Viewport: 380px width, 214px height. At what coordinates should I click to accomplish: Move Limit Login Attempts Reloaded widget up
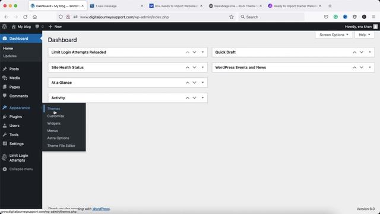click(188, 52)
